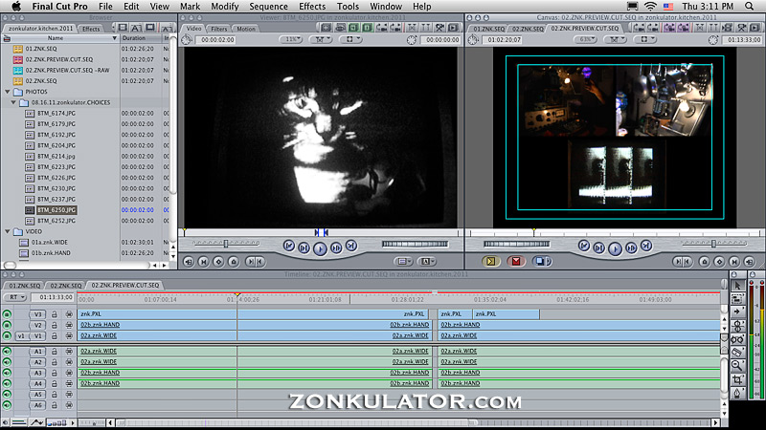The height and width of the screenshot is (430, 766).
Task: Go to next edit in Viewer
Action: point(351,247)
